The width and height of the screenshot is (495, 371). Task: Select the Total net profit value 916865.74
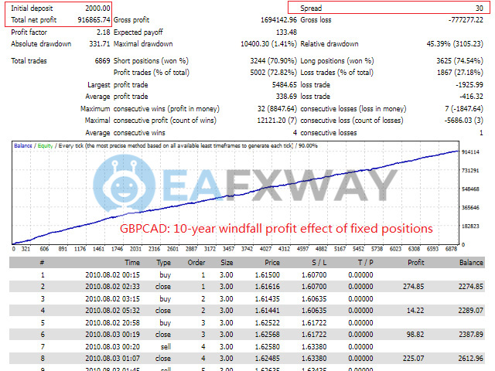94,20
